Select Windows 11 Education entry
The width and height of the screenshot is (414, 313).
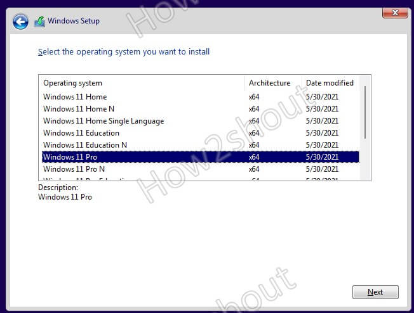(201, 133)
